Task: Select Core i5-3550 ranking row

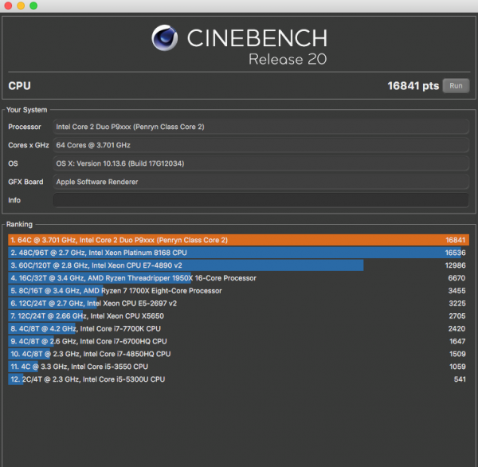Action: 237,367
